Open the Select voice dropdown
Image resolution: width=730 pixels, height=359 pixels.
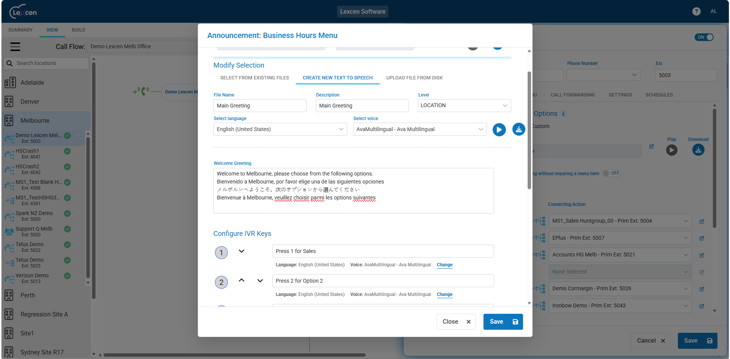click(x=420, y=129)
